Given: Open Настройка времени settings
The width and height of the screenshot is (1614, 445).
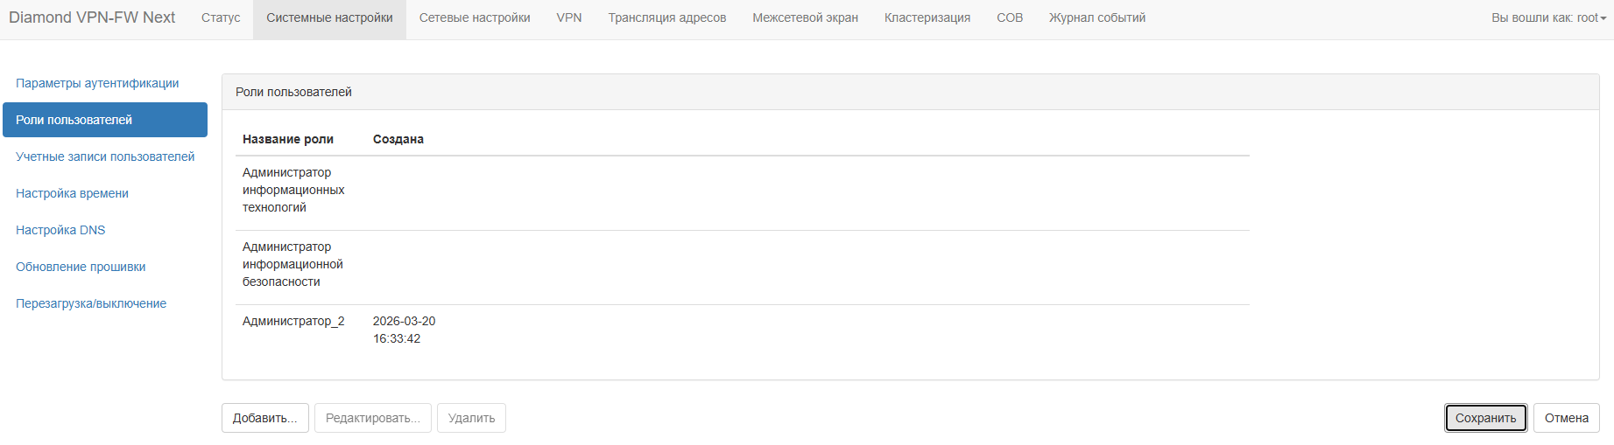Looking at the screenshot, I should tap(72, 193).
